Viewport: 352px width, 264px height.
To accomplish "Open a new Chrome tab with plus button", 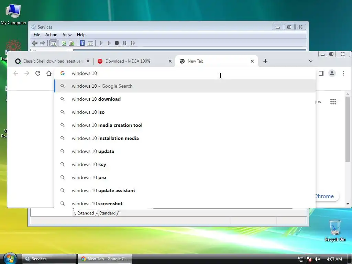I will pyautogui.click(x=265, y=61).
